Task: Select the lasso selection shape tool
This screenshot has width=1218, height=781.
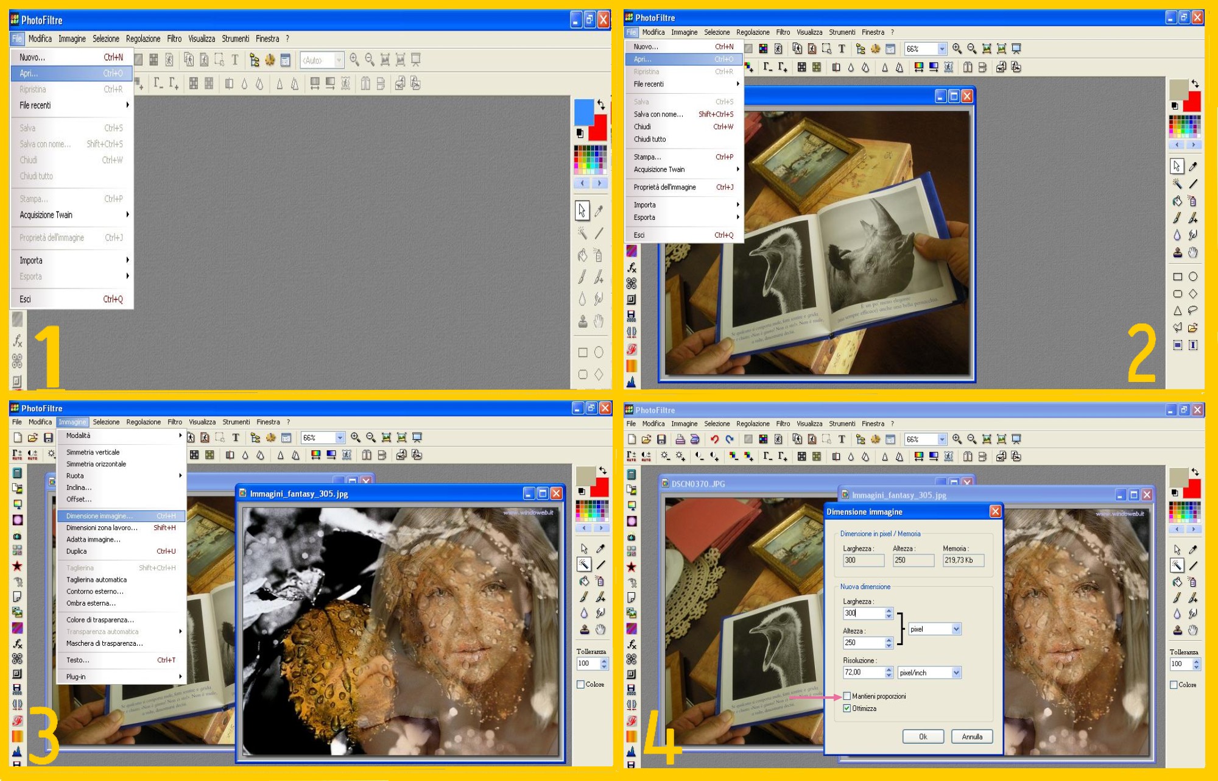Action: (x=1192, y=310)
